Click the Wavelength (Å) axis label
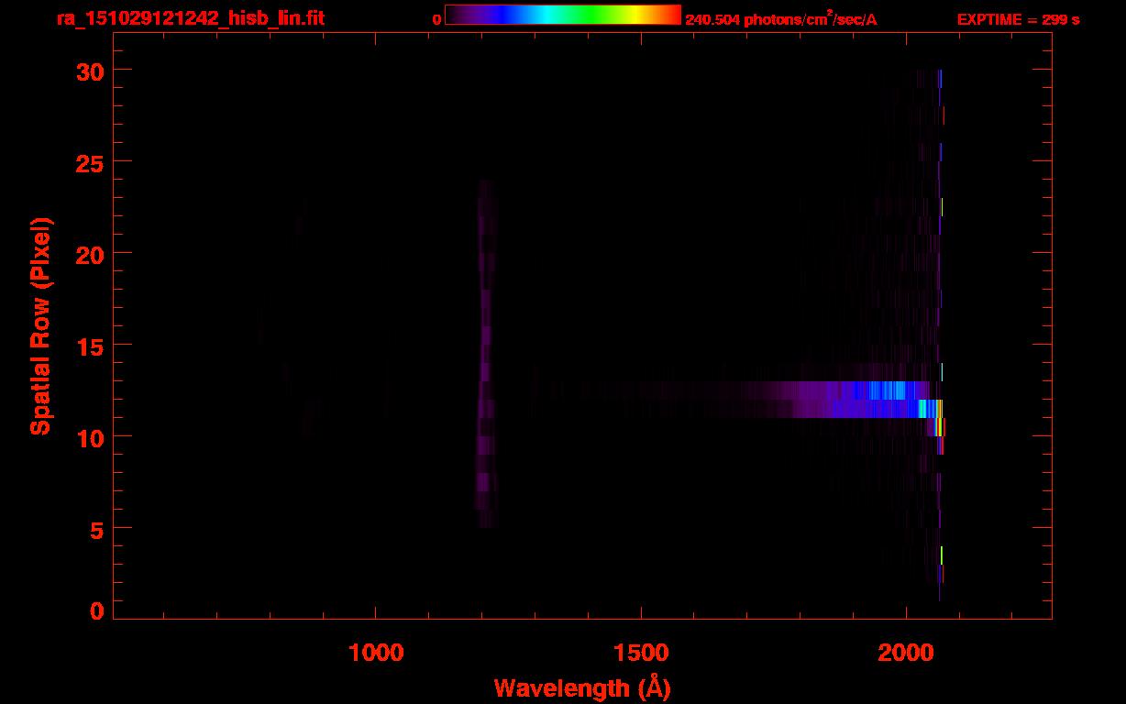Screen dimensions: 1126x704 [582, 687]
